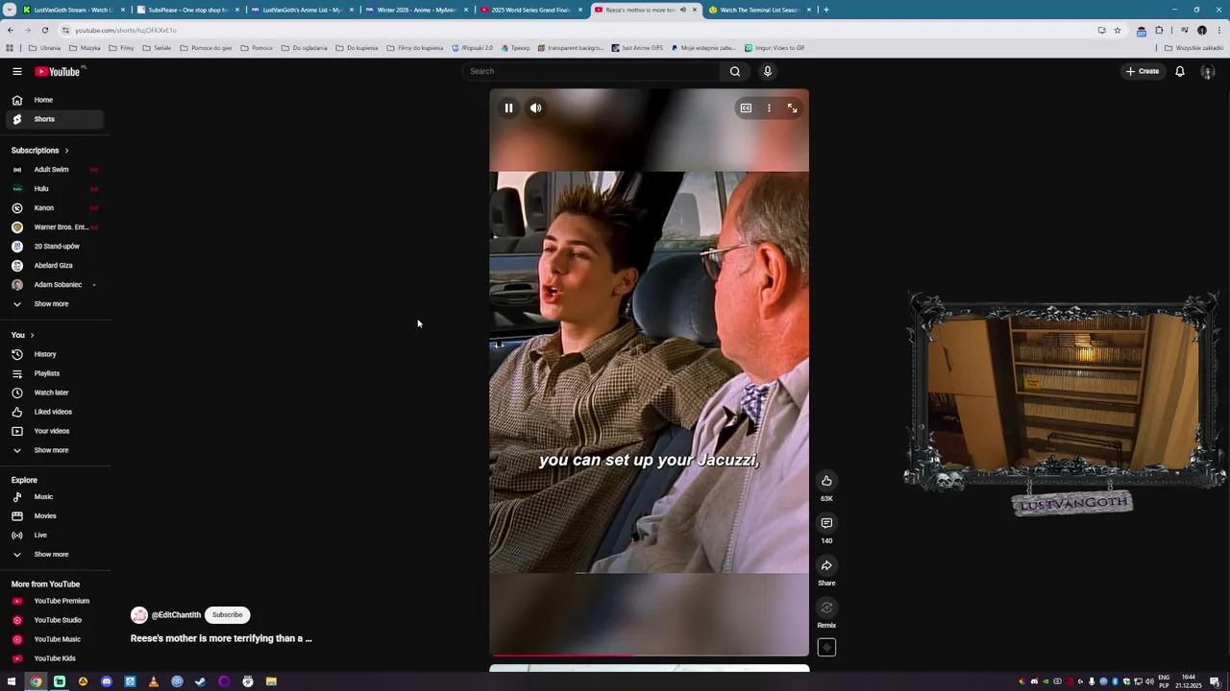
Task: Open the YouTube hamburger guide menu
Action: [16, 71]
